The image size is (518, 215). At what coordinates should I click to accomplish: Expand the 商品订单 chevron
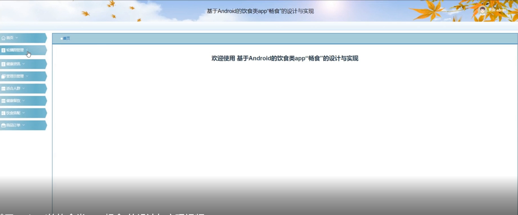[x=23, y=125]
